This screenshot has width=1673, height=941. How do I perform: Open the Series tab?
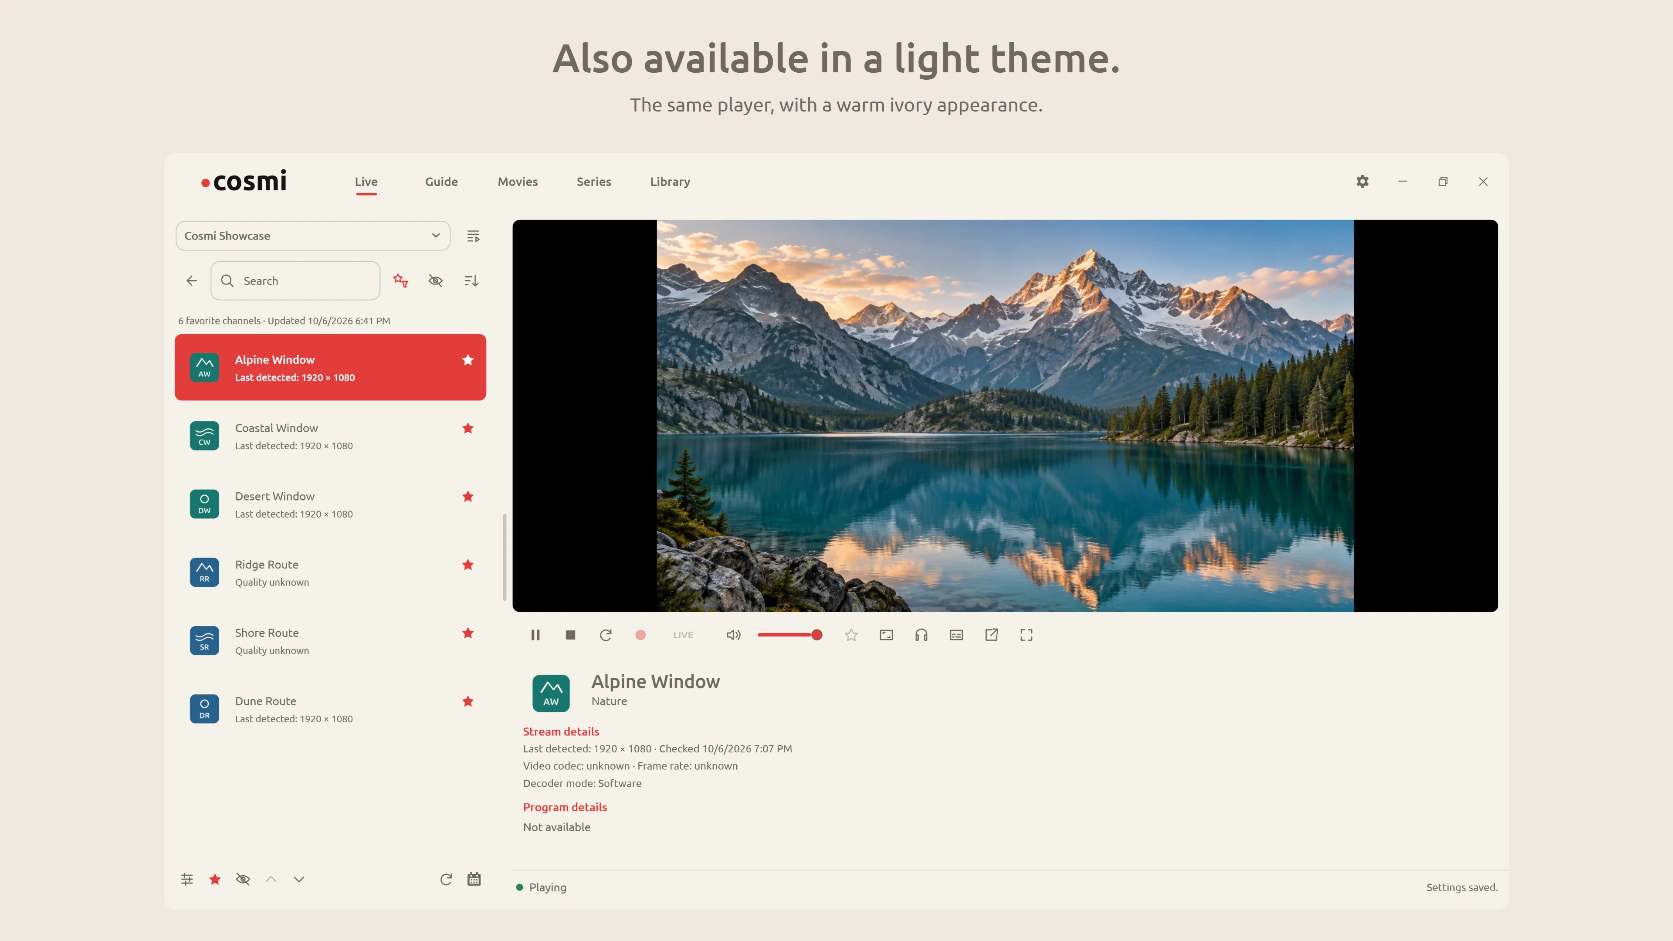click(593, 182)
